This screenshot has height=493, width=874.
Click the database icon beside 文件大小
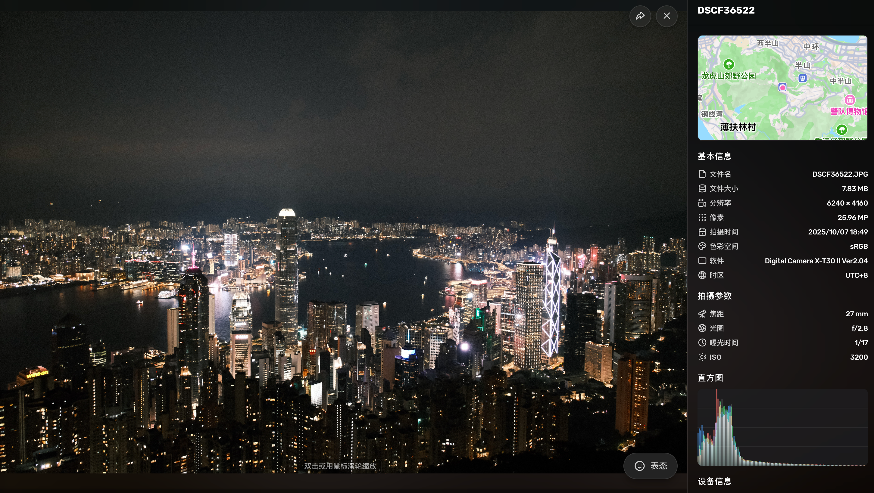702,188
